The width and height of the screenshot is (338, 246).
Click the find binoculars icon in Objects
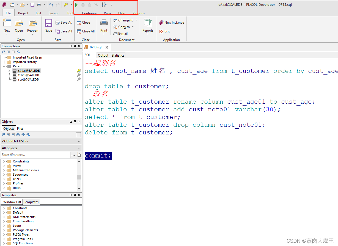click(x=18, y=135)
